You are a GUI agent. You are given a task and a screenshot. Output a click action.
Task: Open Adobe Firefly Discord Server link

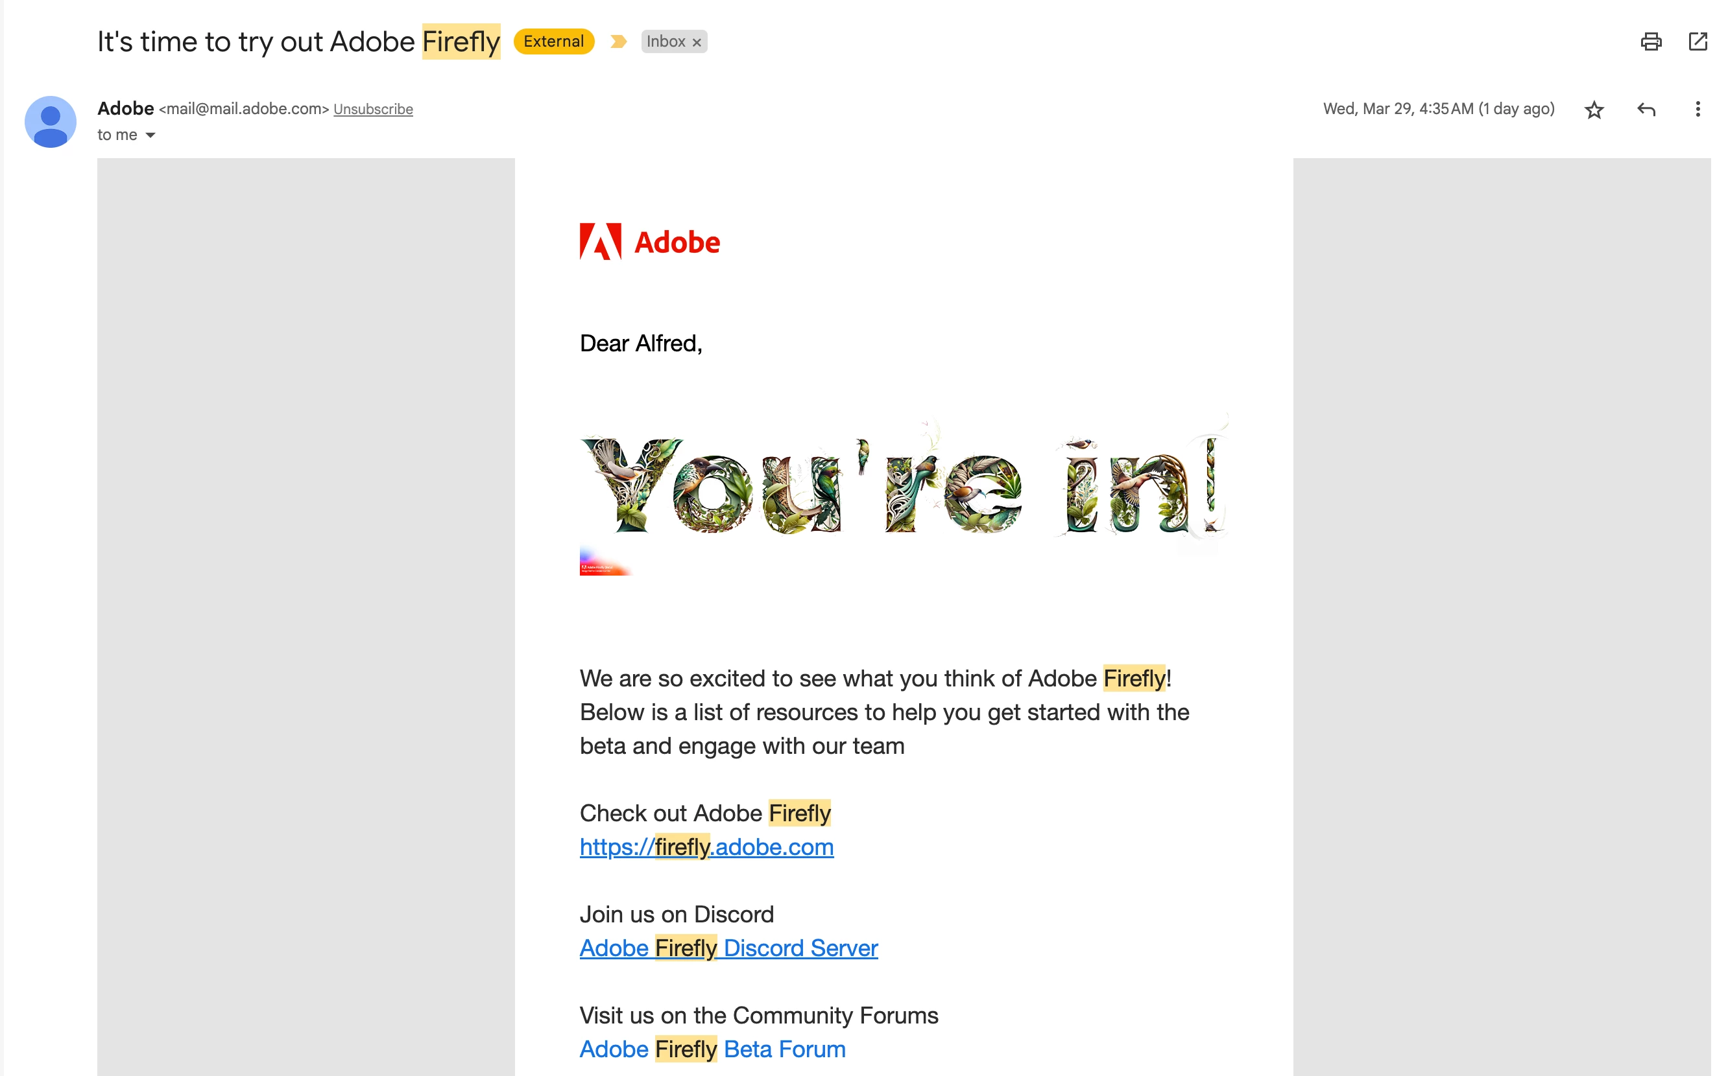(x=728, y=948)
